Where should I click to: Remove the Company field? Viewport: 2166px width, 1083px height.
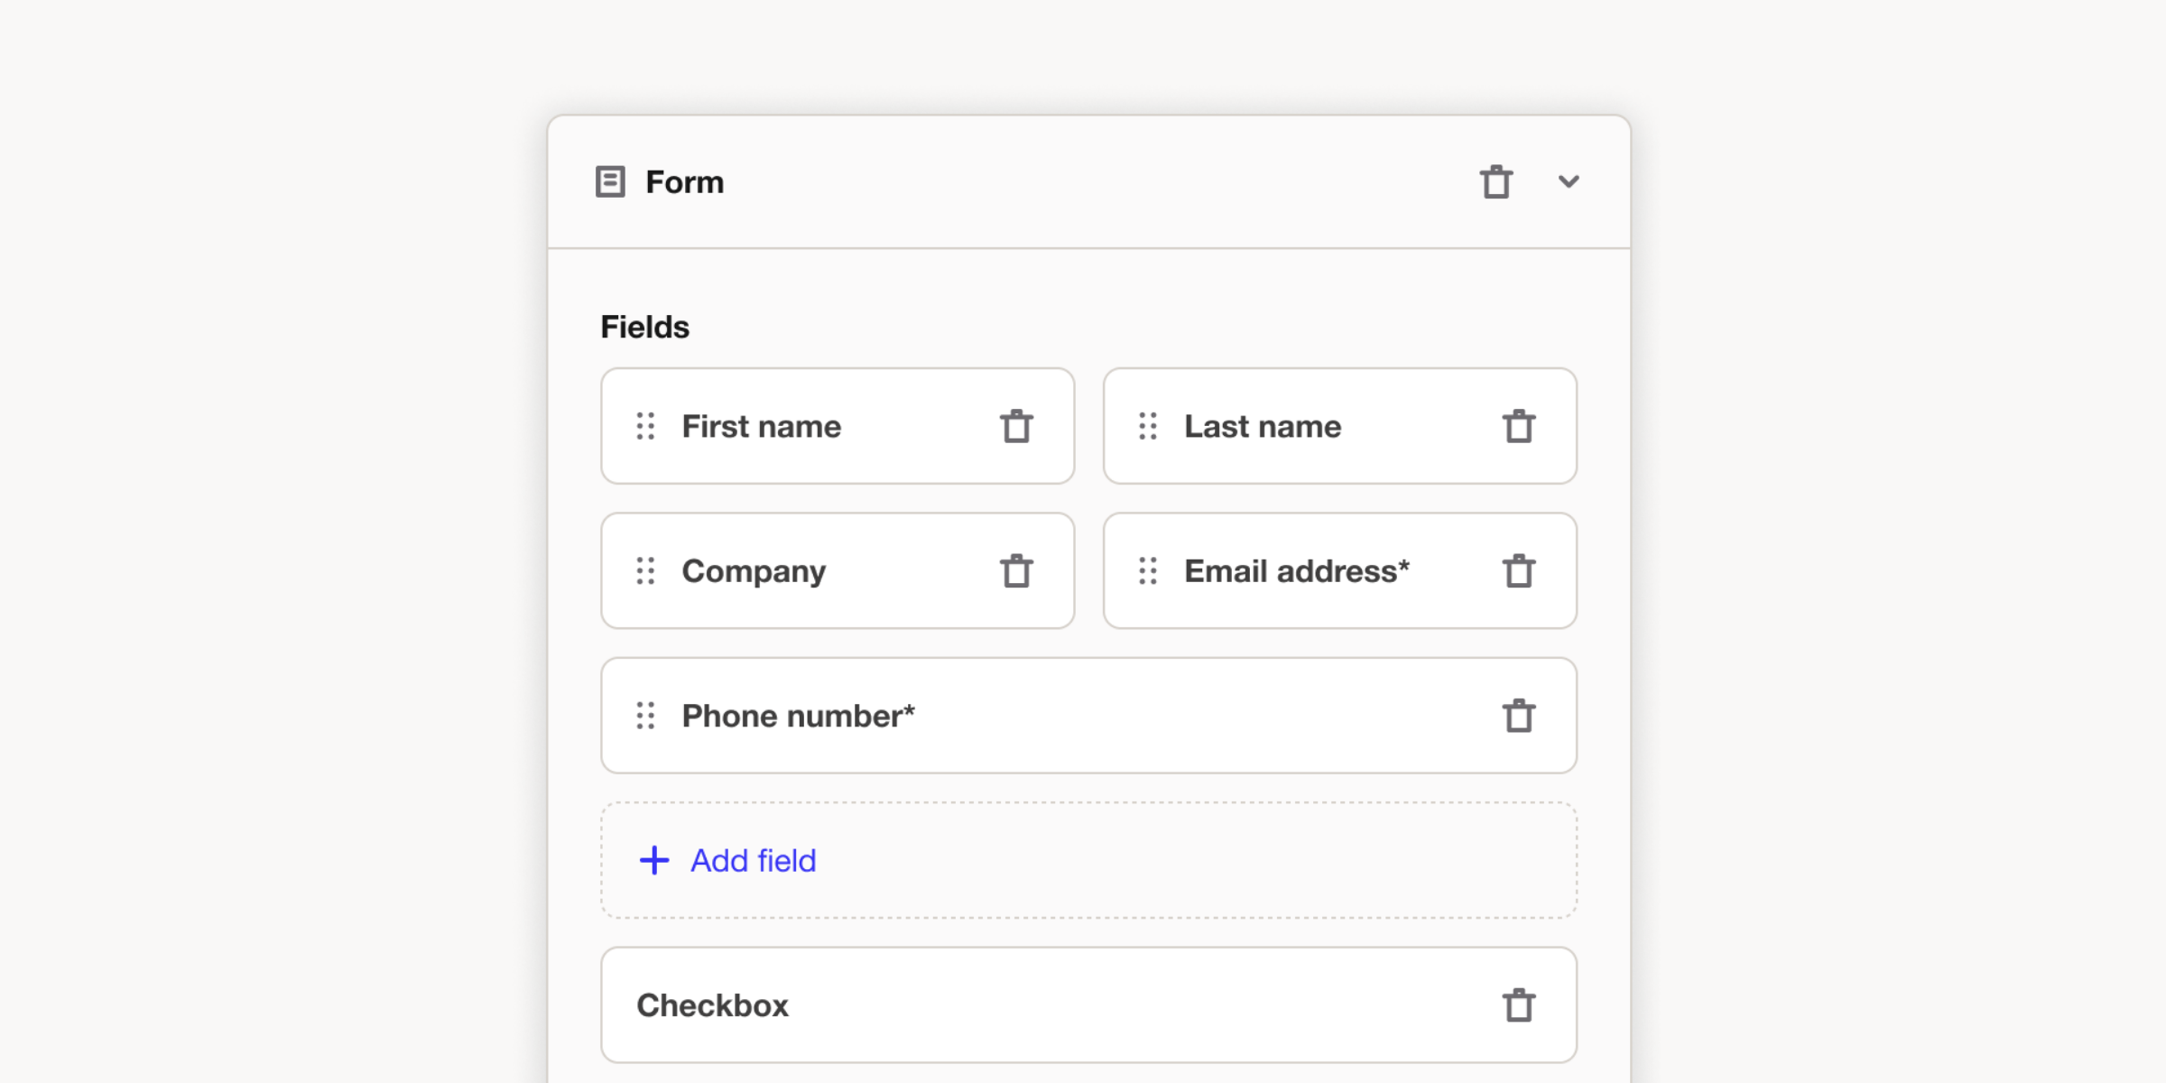(x=1016, y=570)
